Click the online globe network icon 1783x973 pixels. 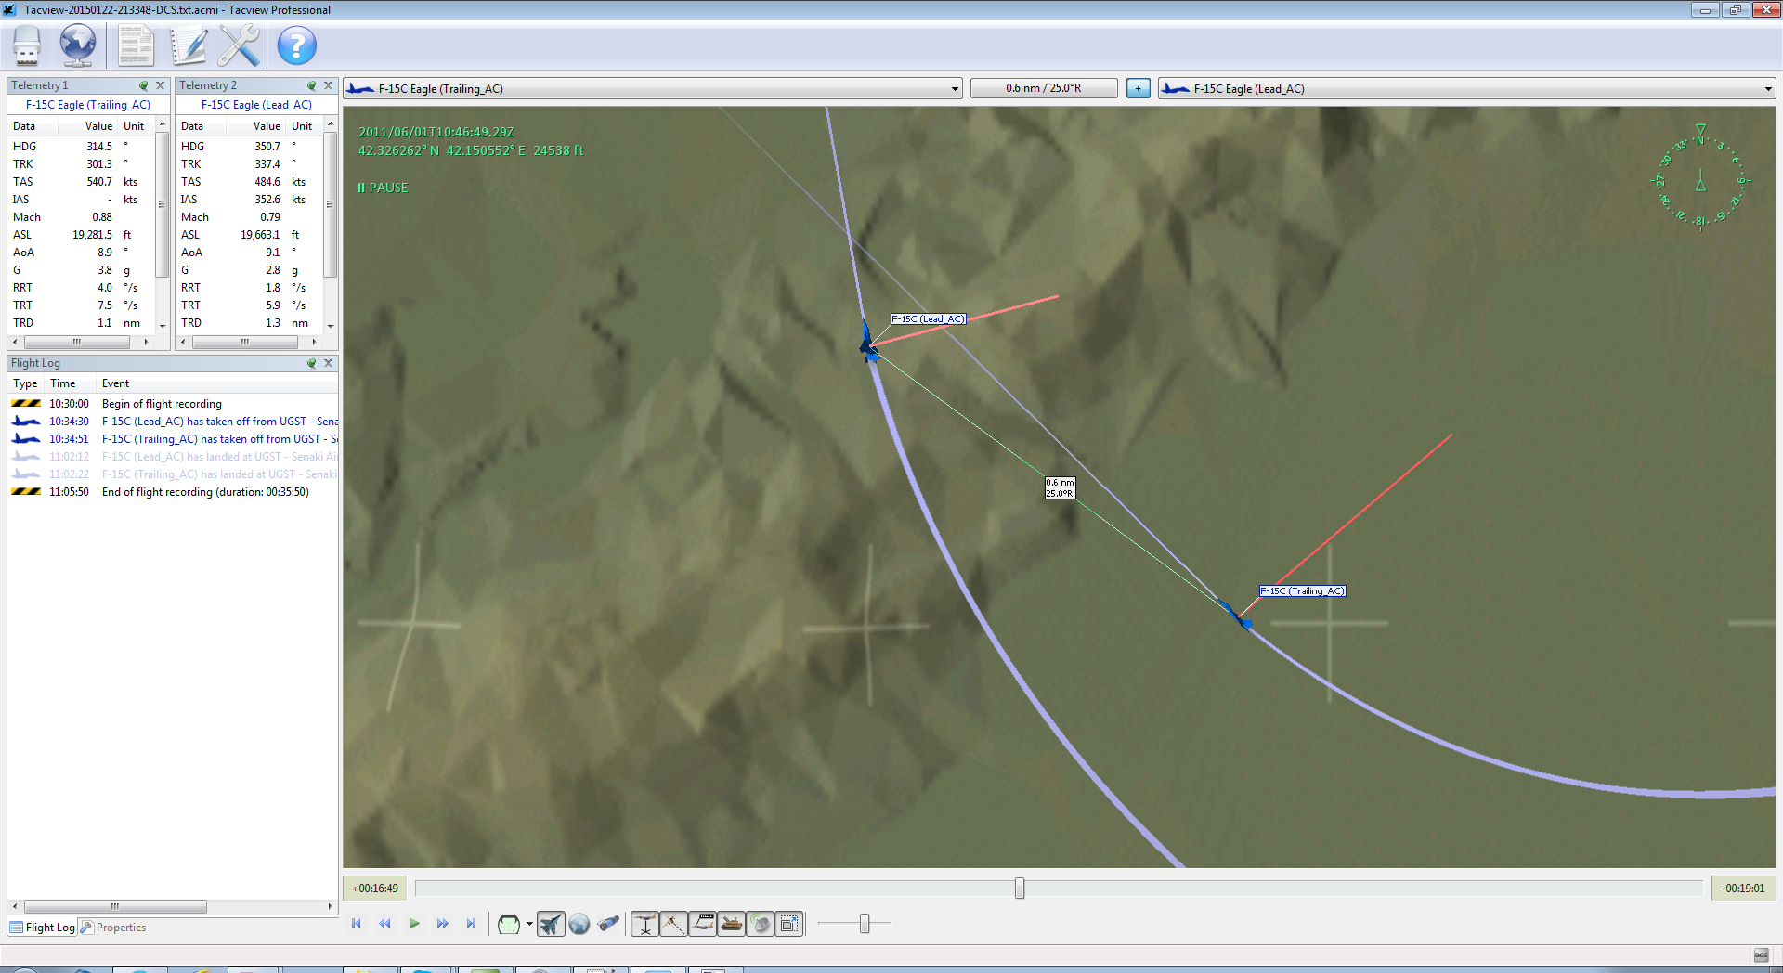[78, 45]
